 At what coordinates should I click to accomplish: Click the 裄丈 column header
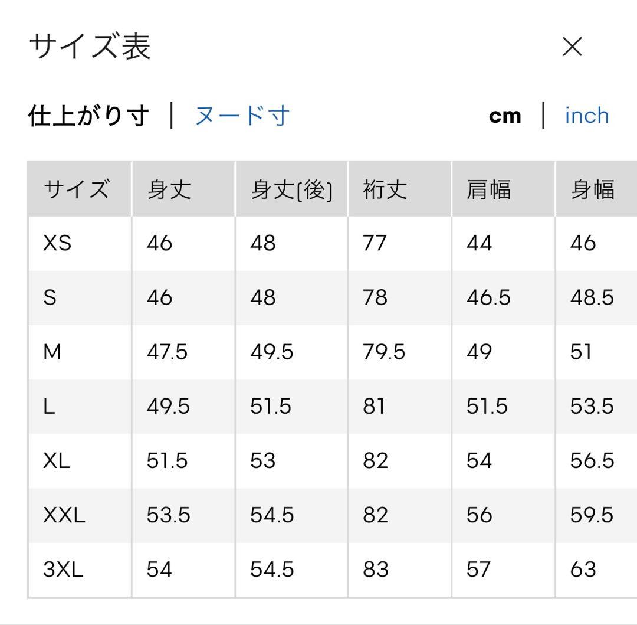click(x=400, y=189)
